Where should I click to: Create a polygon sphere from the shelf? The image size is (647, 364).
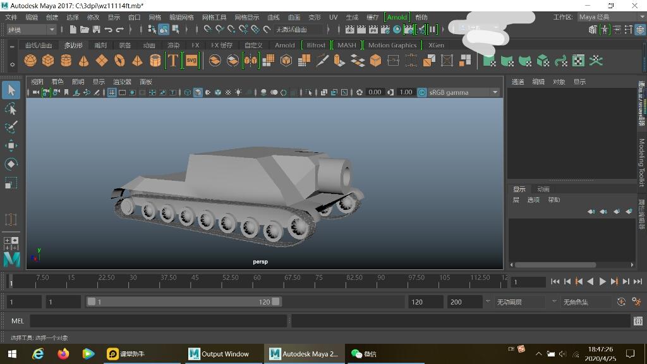[30, 61]
